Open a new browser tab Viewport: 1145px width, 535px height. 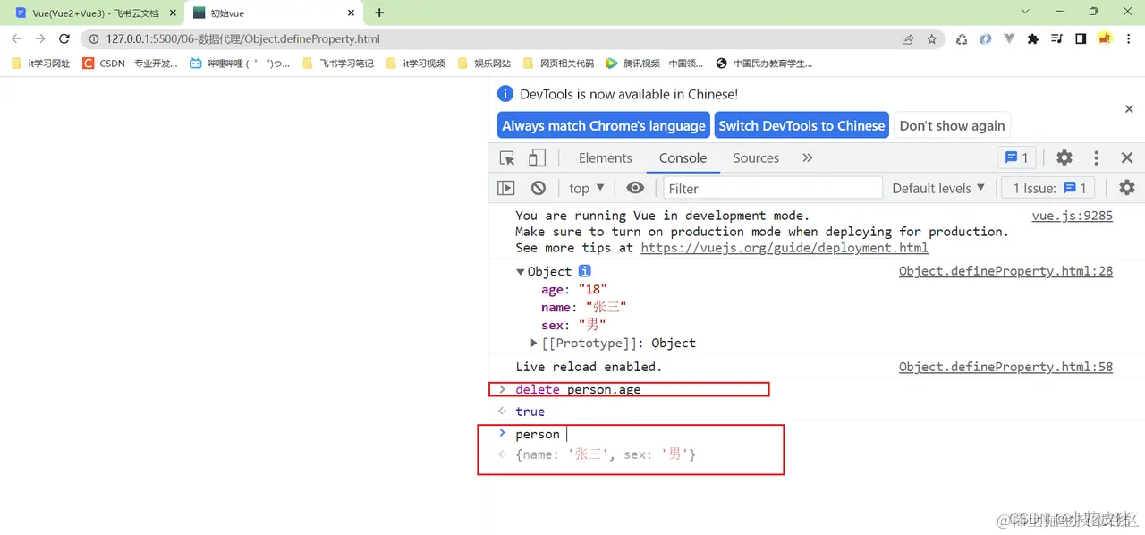pos(379,13)
